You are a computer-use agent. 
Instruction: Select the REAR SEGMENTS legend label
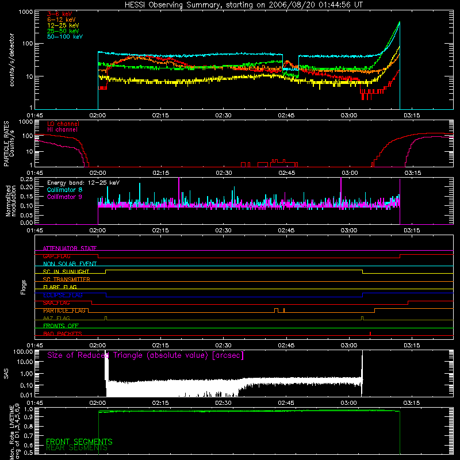coord(76,448)
